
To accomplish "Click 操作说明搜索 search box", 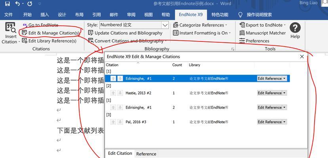I will pos(259,15).
